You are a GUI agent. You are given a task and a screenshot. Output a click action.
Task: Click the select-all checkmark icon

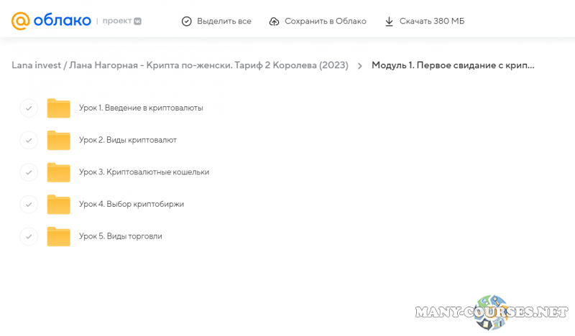click(x=187, y=22)
